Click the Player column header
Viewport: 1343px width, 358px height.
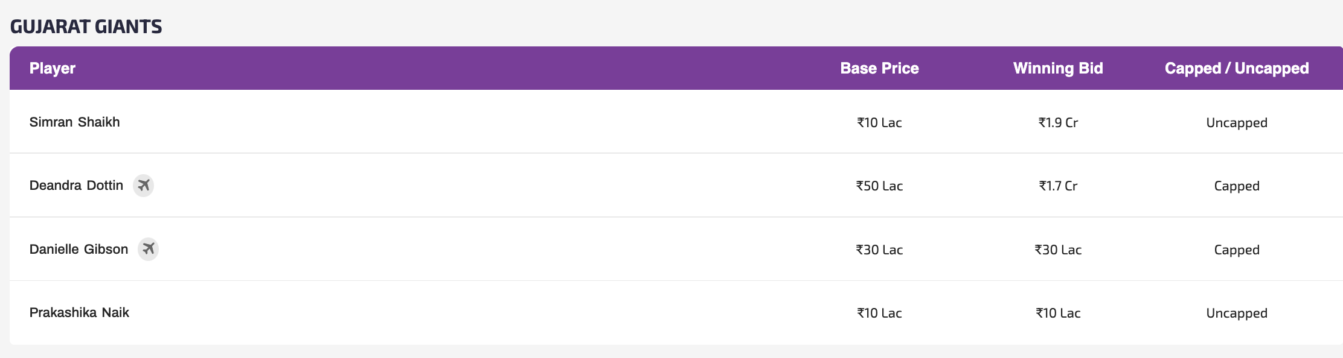click(53, 68)
